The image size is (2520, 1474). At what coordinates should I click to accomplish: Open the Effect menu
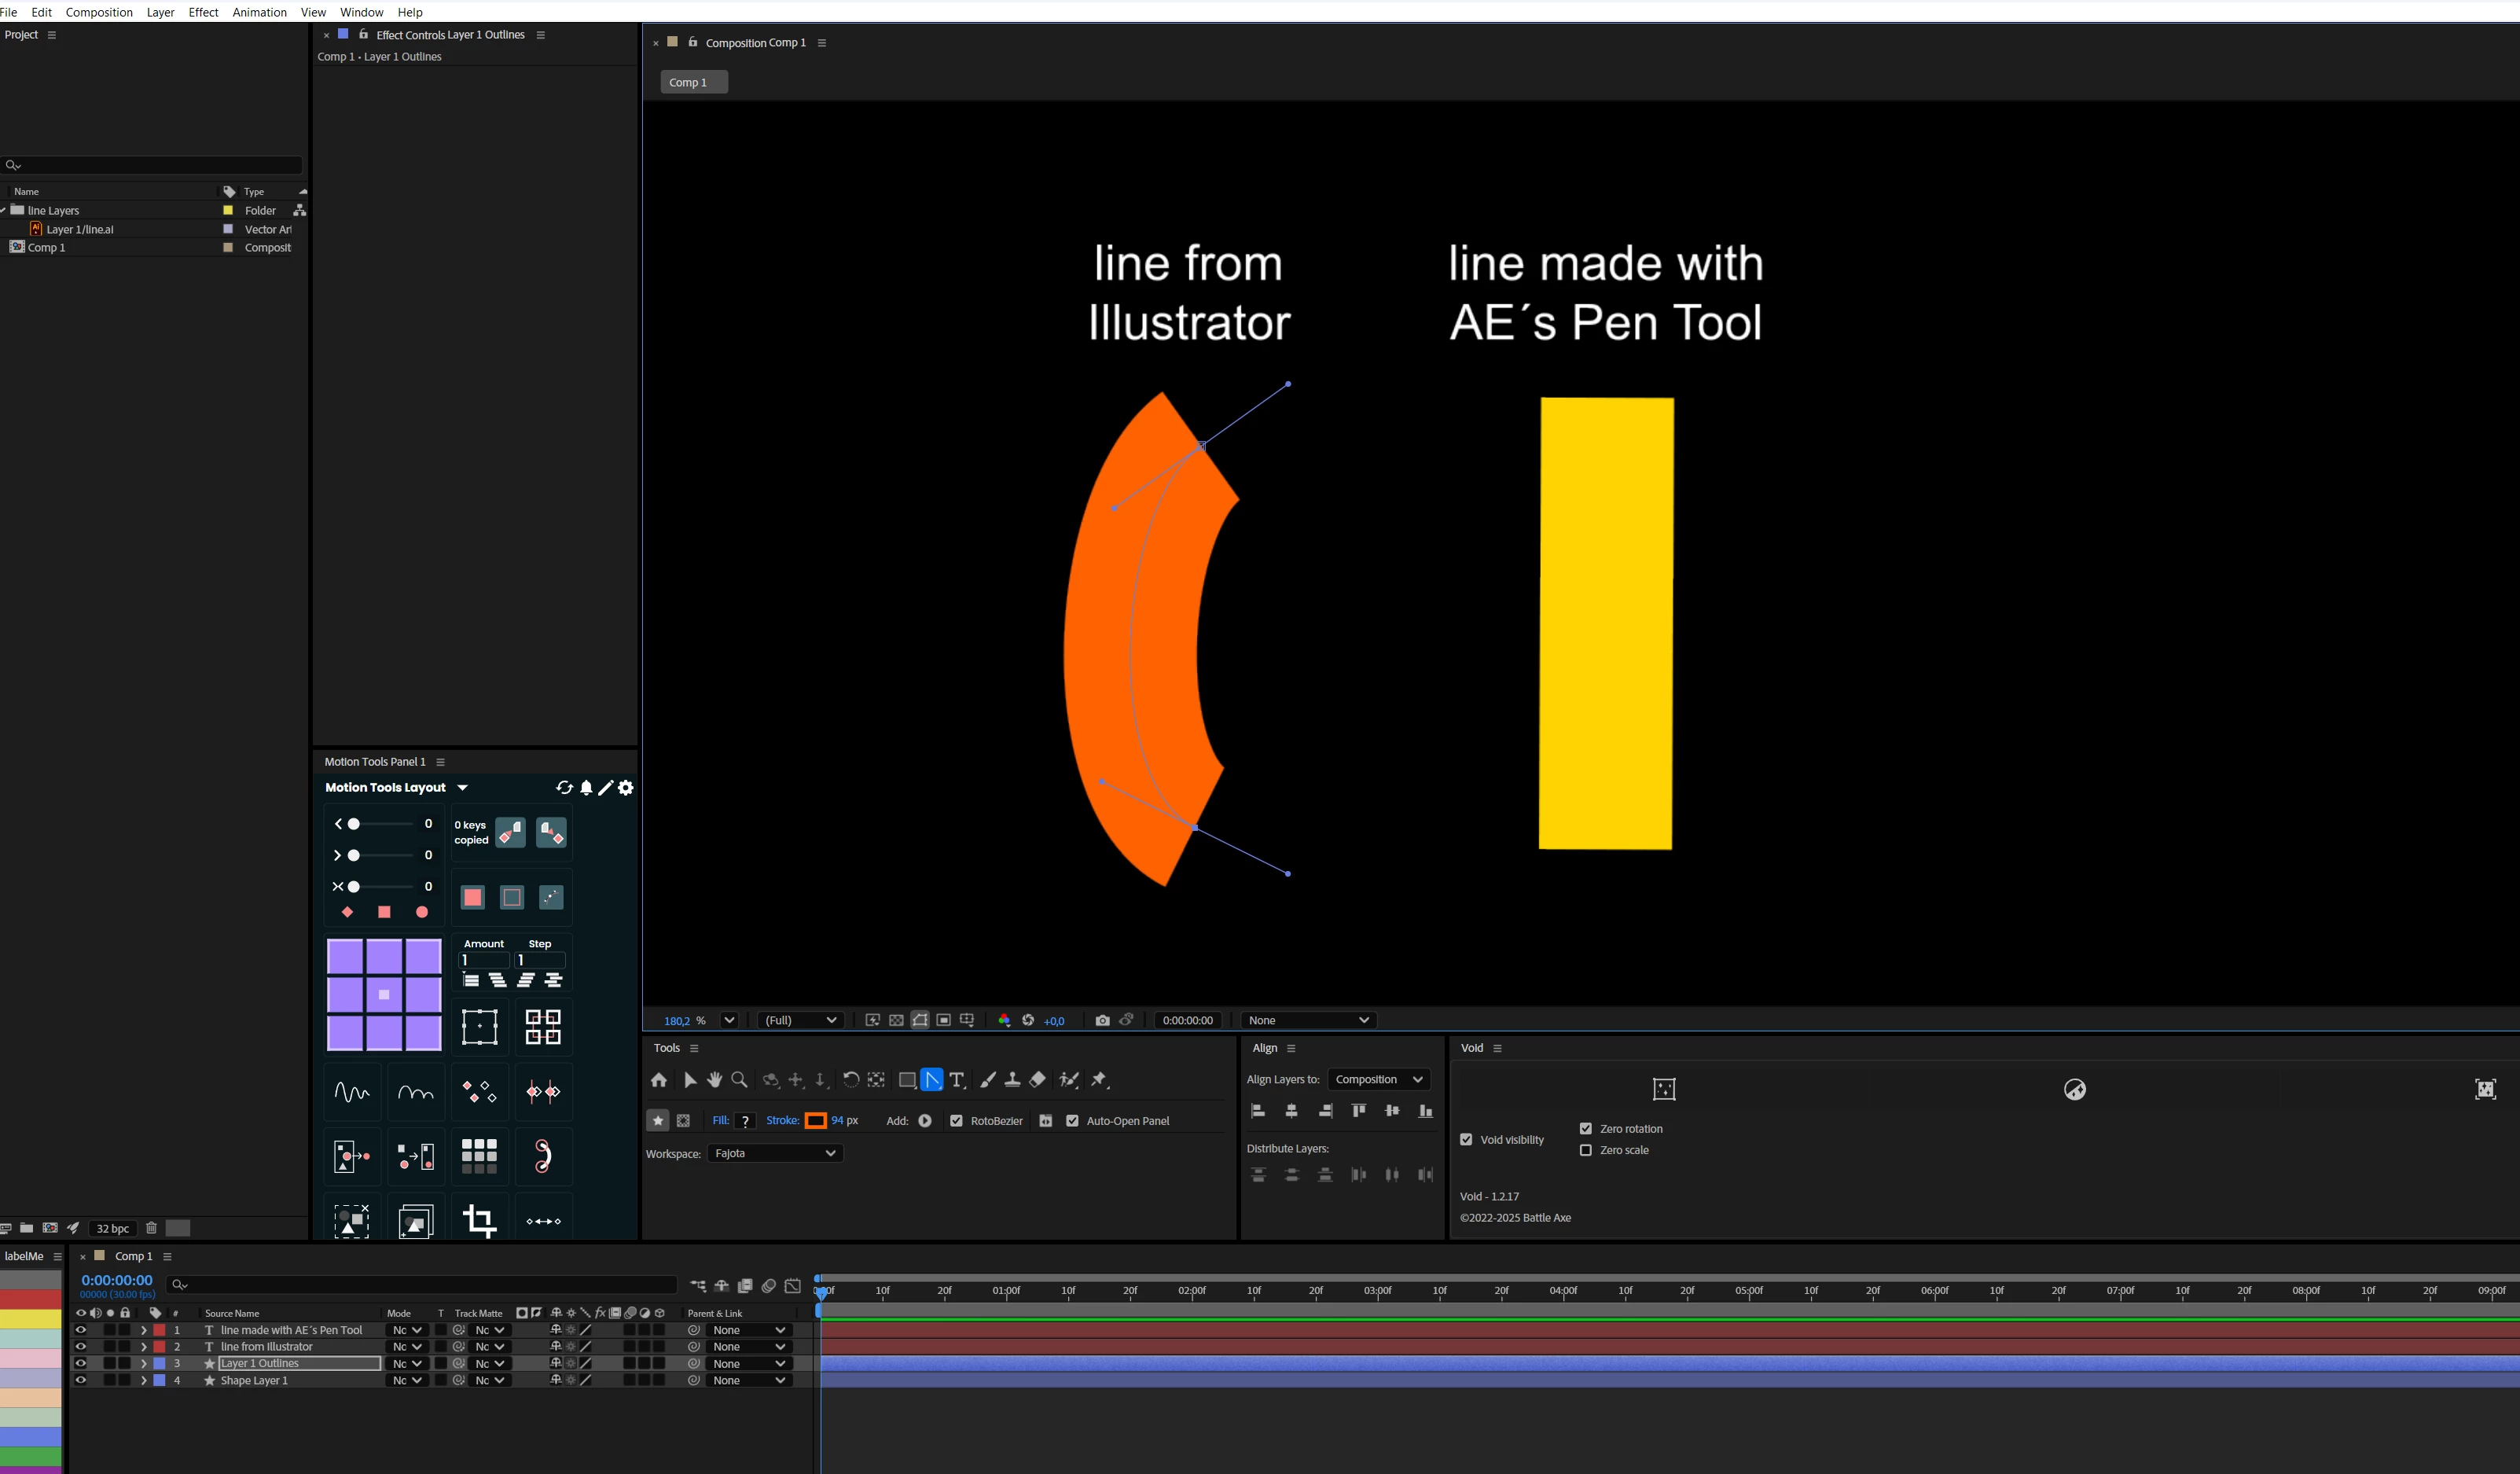coord(203,12)
